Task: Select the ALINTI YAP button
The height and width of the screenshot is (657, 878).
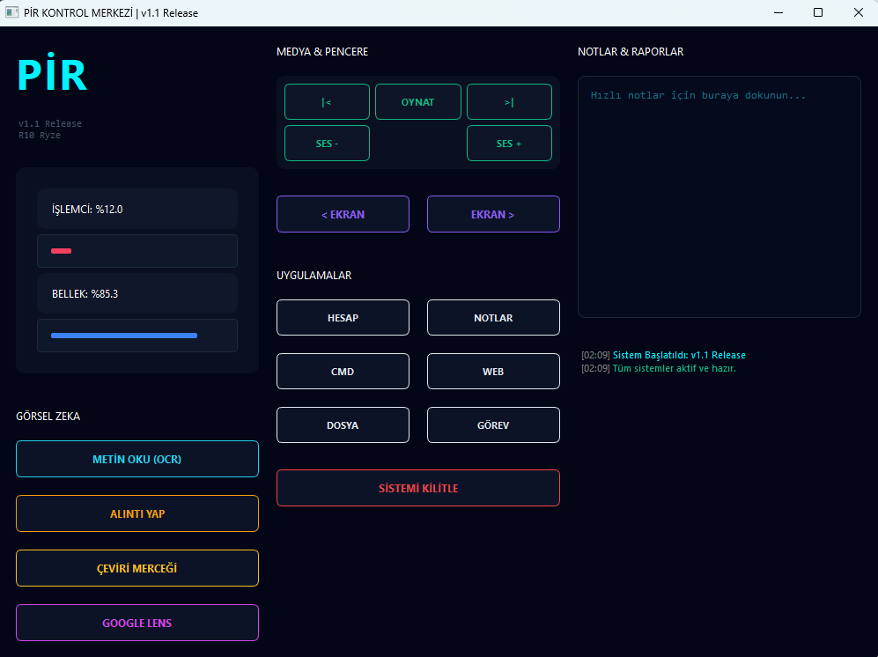Action: click(137, 513)
